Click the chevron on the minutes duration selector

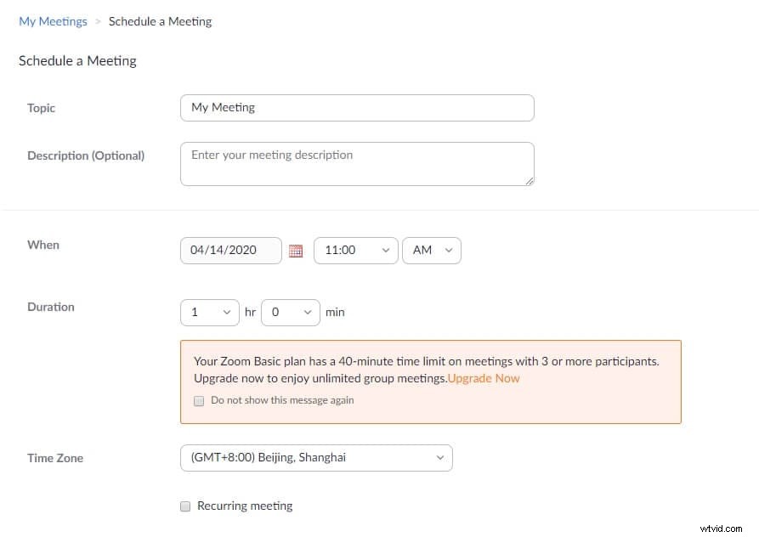[308, 312]
